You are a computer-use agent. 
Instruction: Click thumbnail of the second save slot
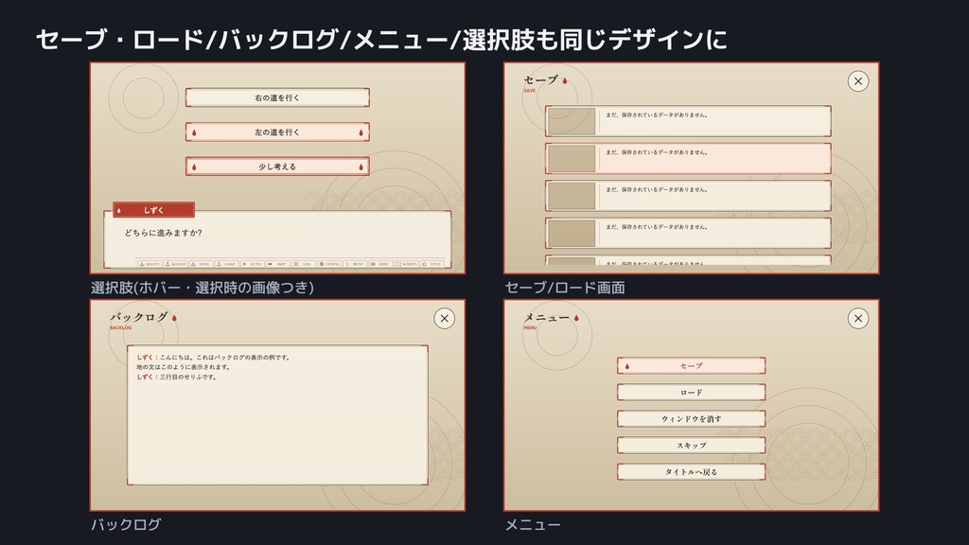(x=572, y=159)
